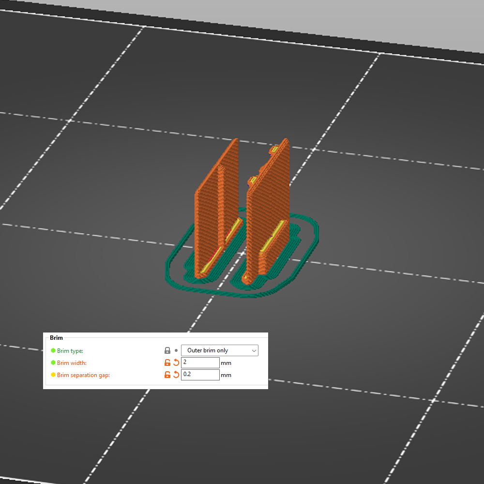Click the unlock icon for Brim separation gap
Screen dimensions: 484x484
click(167, 375)
